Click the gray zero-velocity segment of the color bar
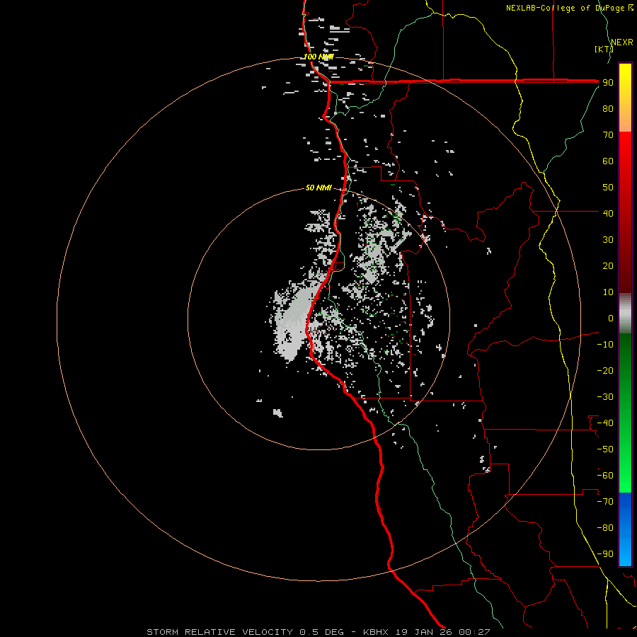 (x=625, y=314)
